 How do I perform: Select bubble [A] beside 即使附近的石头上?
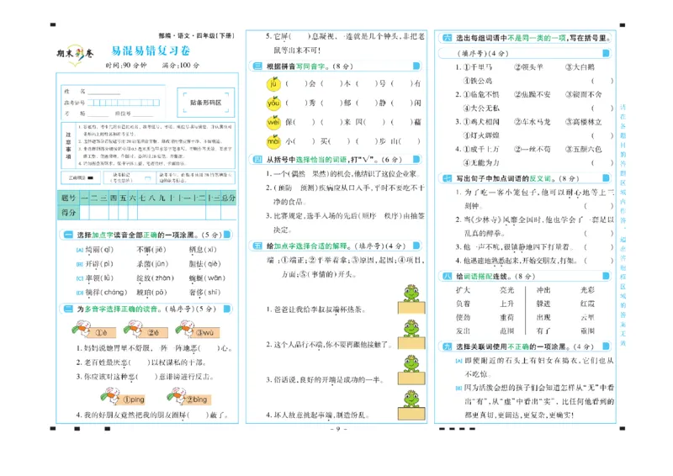point(458,361)
